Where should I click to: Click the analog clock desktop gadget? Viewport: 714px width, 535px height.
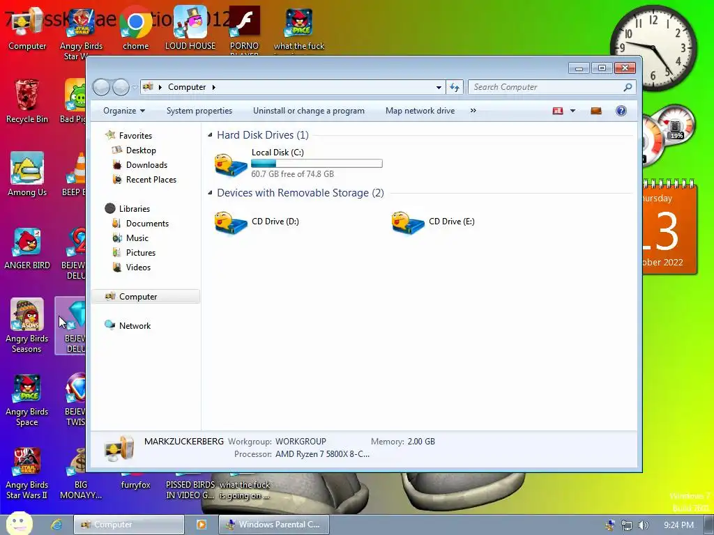(x=653, y=48)
